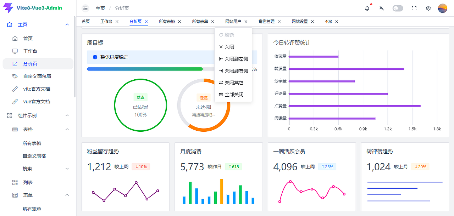Click 刷新 in the context menu
Image resolution: width=454 pixels, height=216 pixels.
coord(233,35)
